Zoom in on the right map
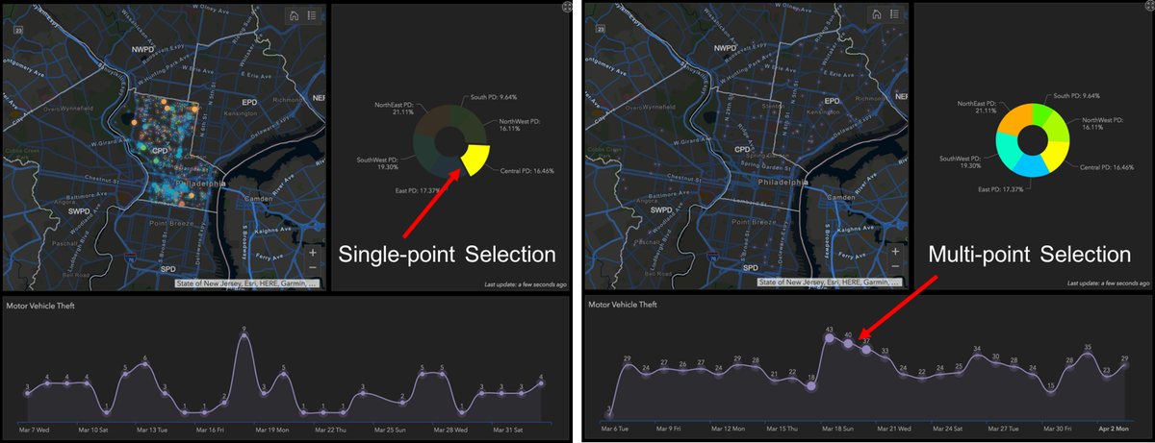The height and width of the screenshot is (443, 1155). pyautogui.click(x=893, y=252)
